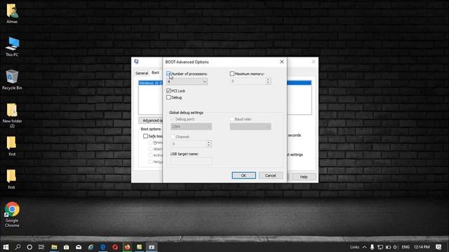
Task: Tick the Channel checkbox
Action: 173,137
